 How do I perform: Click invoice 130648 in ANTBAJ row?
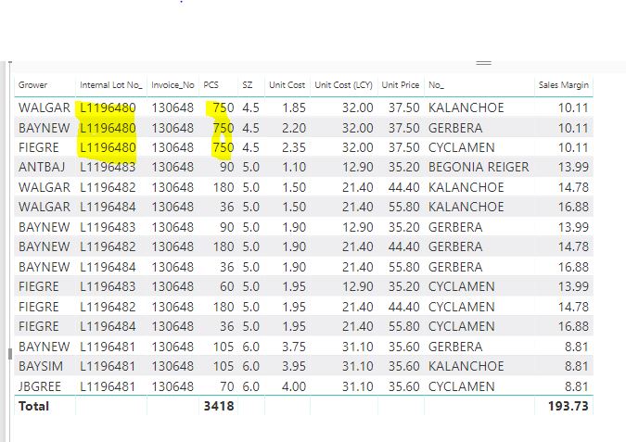click(x=172, y=167)
